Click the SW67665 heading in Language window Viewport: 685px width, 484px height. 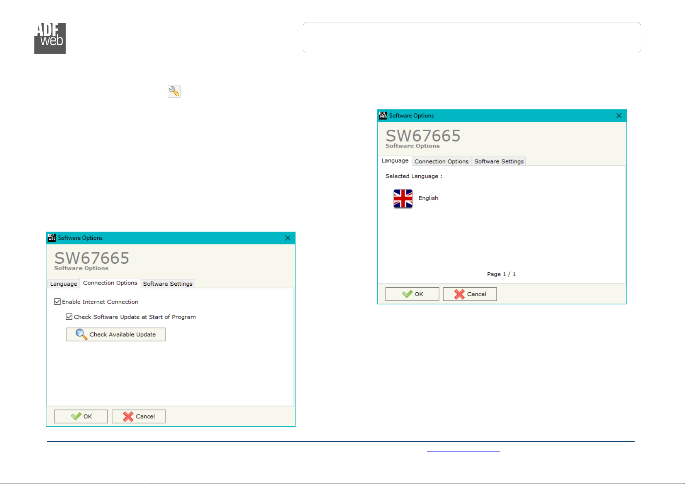(x=423, y=136)
